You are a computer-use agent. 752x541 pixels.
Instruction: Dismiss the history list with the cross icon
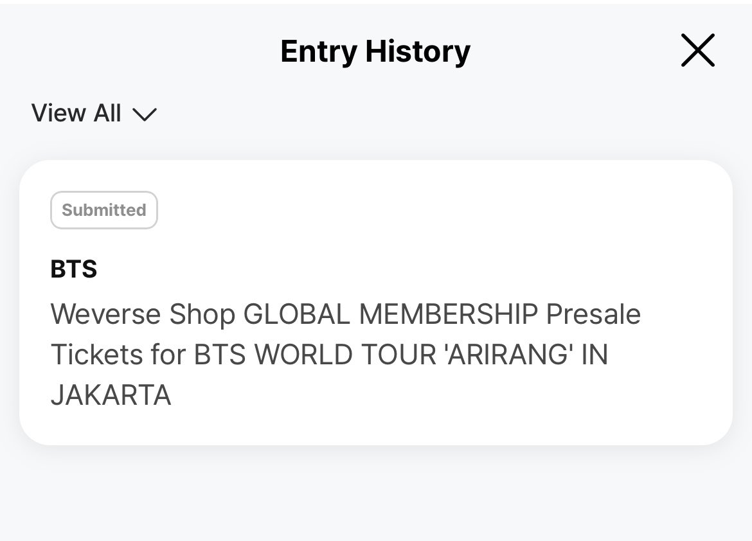pos(698,50)
